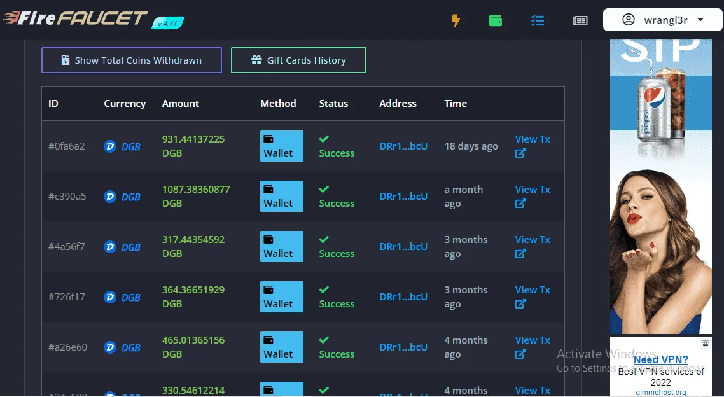Click address DRr1...bcU in row #c390a5
The image size is (724, 397).
pos(403,196)
